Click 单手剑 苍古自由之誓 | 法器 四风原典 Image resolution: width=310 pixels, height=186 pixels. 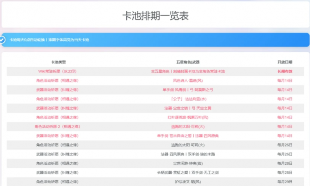[x=188, y=136]
